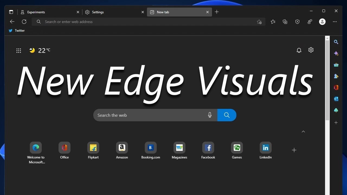Open the vertical tabs actions menu icon
The height and width of the screenshot is (195, 347).
11,12
